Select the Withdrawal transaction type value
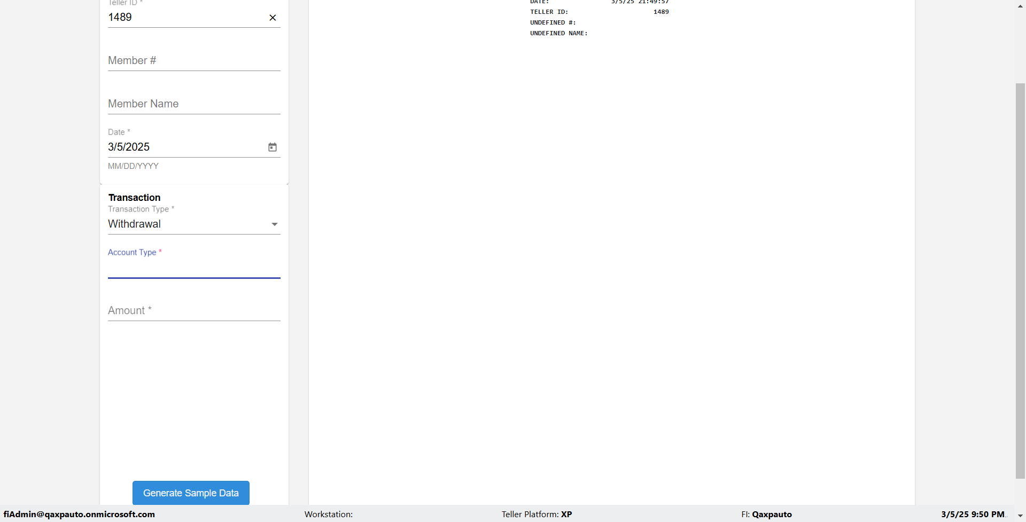 click(x=134, y=224)
